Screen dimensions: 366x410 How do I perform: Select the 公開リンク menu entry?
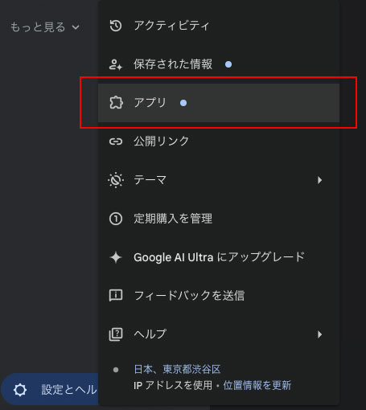point(219,141)
